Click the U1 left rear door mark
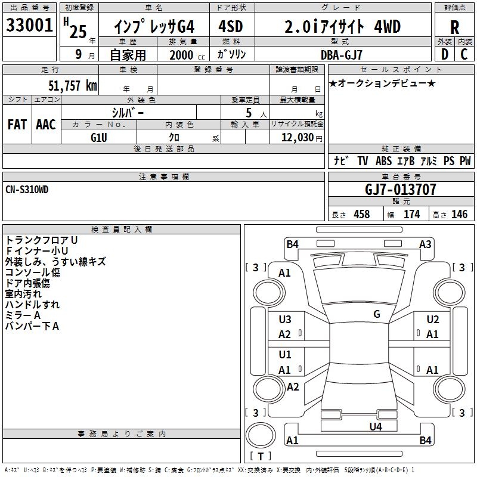 pyautogui.click(x=285, y=355)
